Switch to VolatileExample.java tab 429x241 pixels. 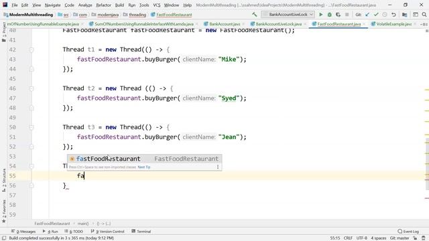point(393,24)
